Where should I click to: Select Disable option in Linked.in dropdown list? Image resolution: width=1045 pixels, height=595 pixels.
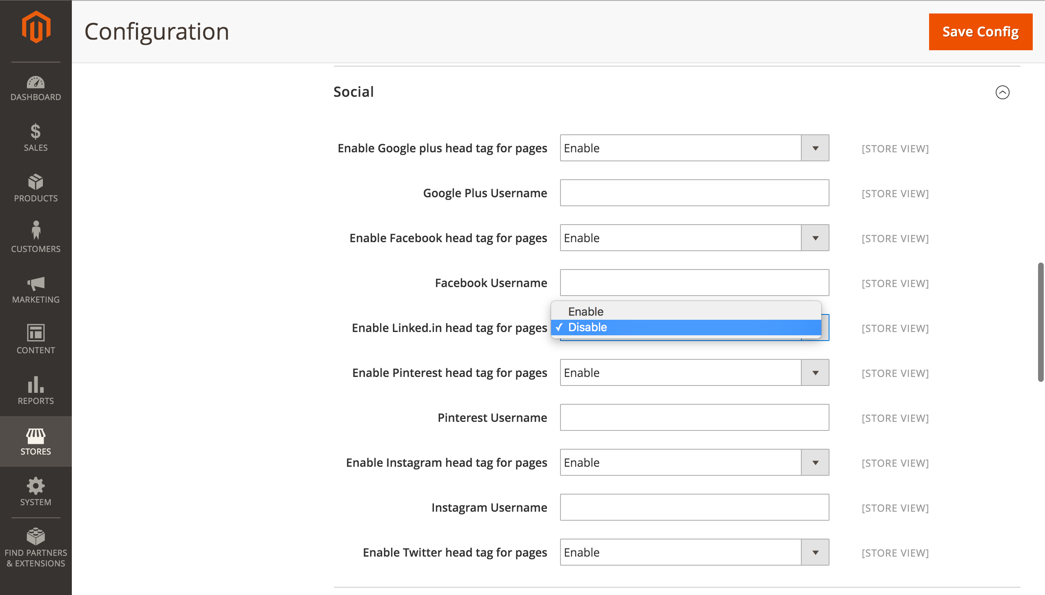[x=686, y=328]
